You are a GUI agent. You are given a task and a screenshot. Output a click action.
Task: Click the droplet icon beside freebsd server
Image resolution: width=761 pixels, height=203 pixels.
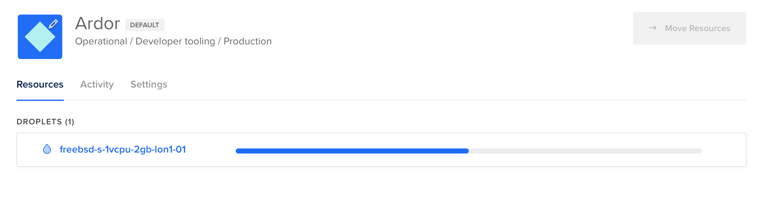(47, 149)
